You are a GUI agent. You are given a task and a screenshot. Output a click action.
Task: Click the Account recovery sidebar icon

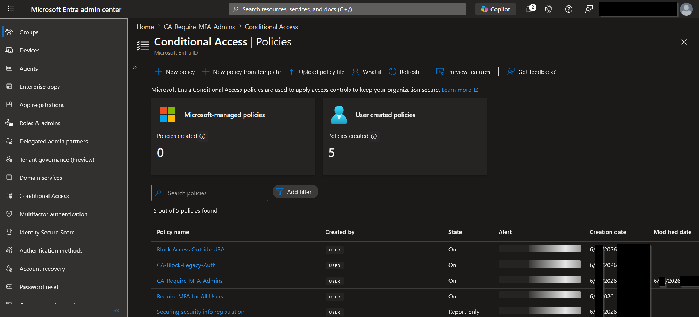pos(9,268)
